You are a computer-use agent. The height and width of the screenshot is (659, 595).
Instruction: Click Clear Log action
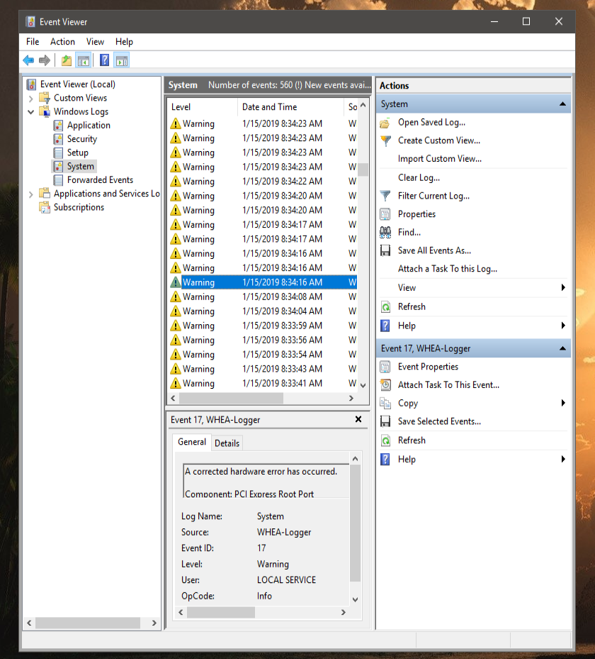point(419,178)
